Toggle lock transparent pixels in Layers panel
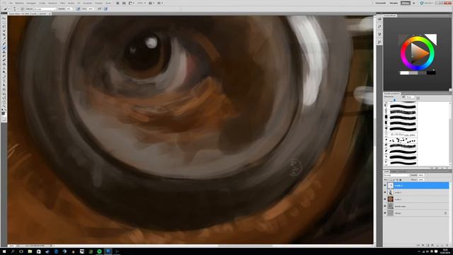Viewport: 453px width, 255px height. [x=391, y=179]
